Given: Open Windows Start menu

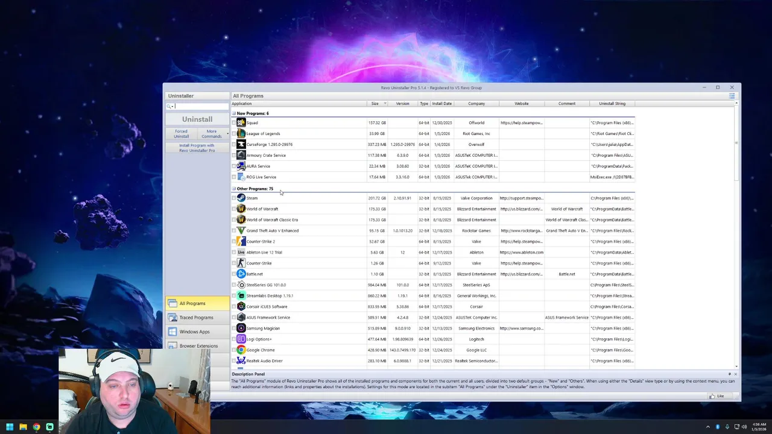Looking at the screenshot, I should point(10,427).
